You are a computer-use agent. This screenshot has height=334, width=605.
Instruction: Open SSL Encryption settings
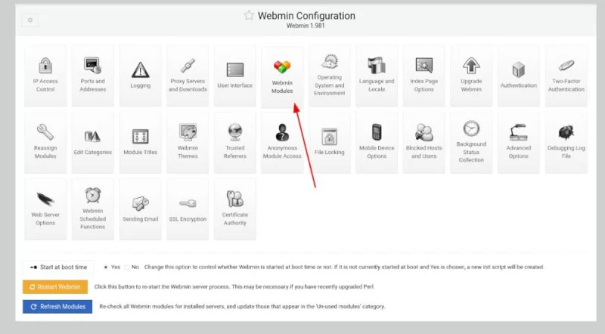(188, 209)
